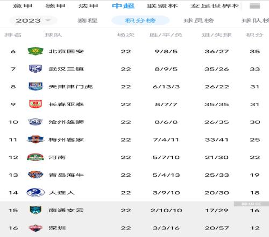Select the 联盟杯 tab

point(162,6)
